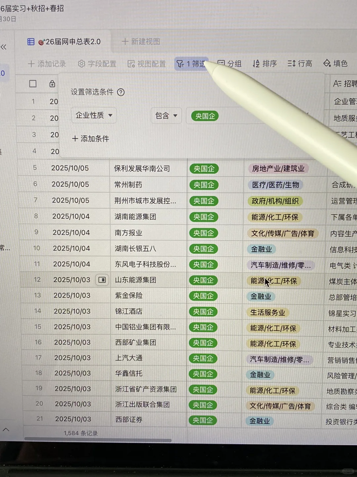Click the 央国企 filter value tag
The width and height of the screenshot is (357, 477).
(x=205, y=116)
